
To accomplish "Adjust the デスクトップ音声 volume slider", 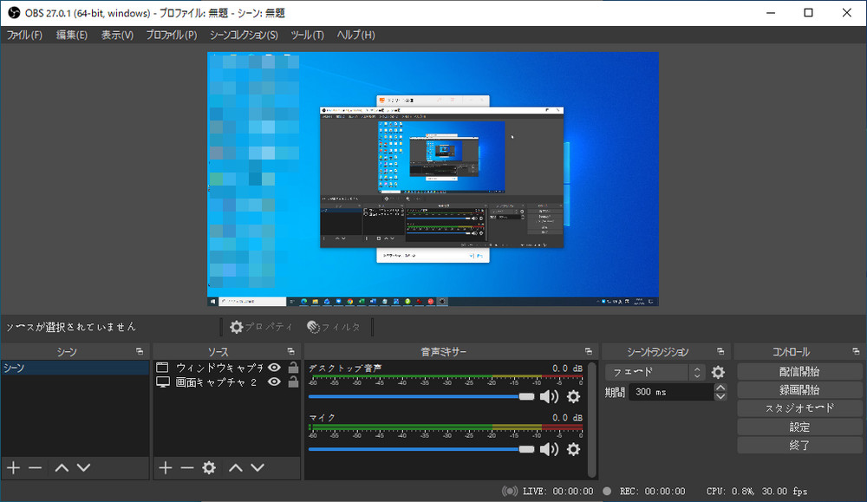I will click(x=421, y=396).
